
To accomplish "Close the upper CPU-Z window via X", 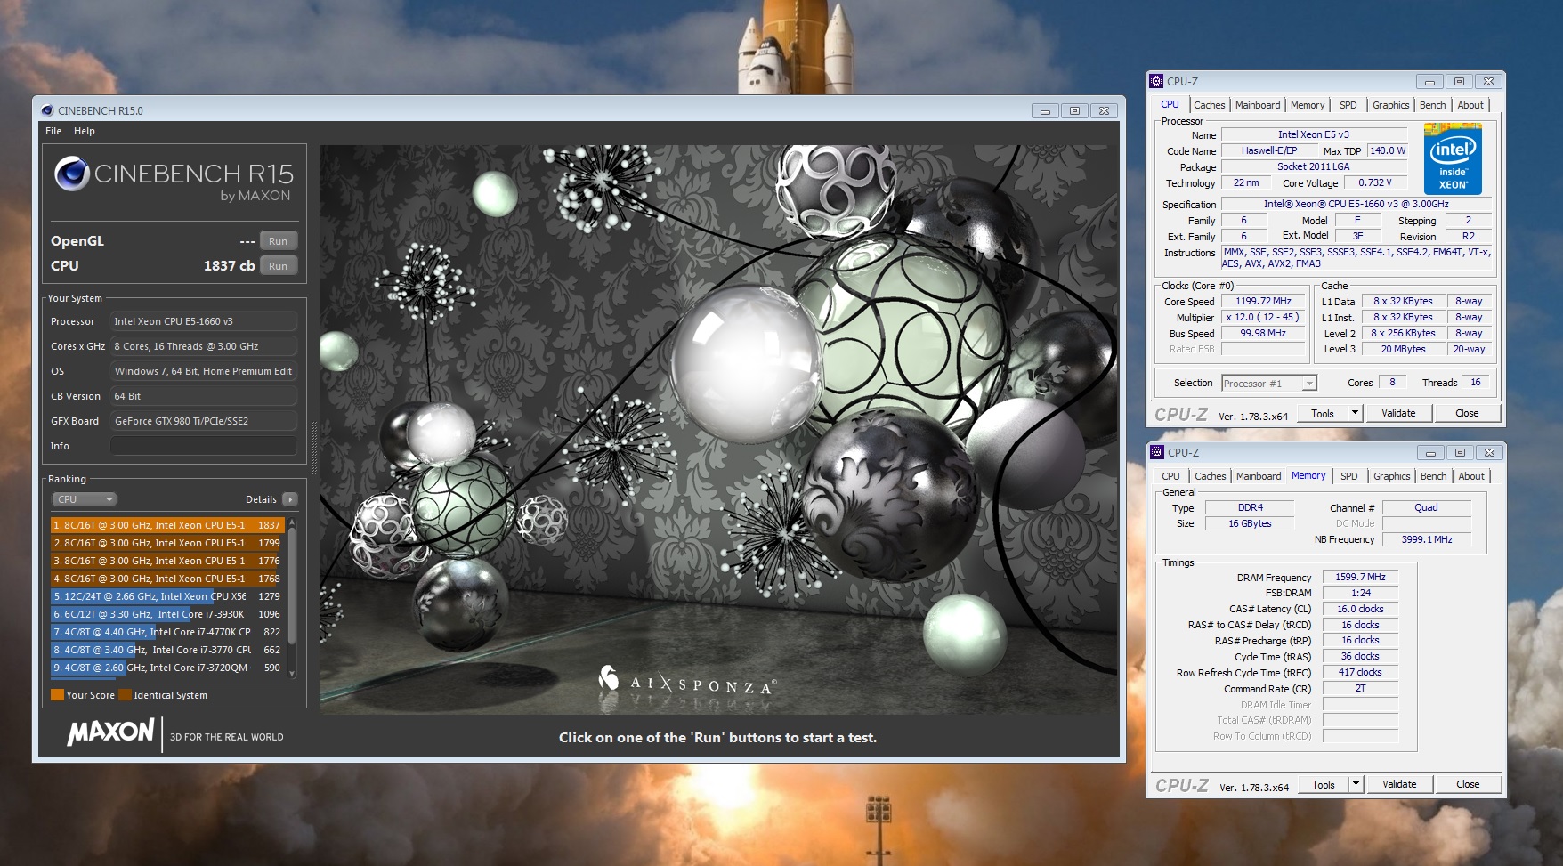I will click(1488, 82).
